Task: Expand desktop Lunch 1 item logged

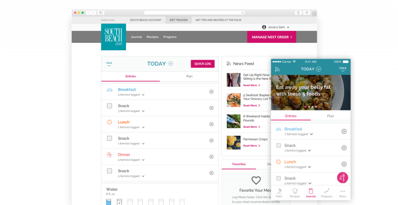Action: (x=143, y=127)
